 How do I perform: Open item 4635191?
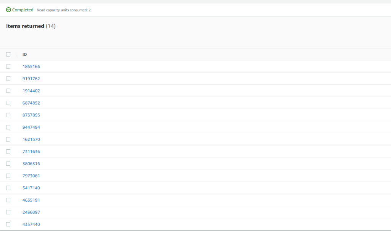point(31,200)
